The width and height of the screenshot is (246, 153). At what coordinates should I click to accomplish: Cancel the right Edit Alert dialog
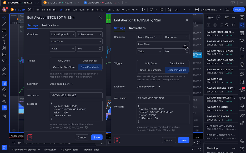point(169,140)
